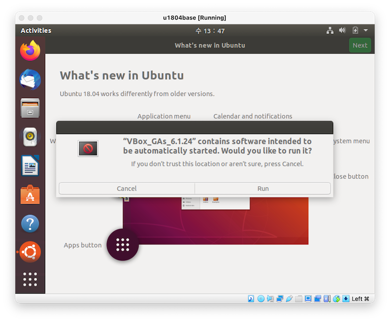Click the optical disc status icon

tap(261, 298)
